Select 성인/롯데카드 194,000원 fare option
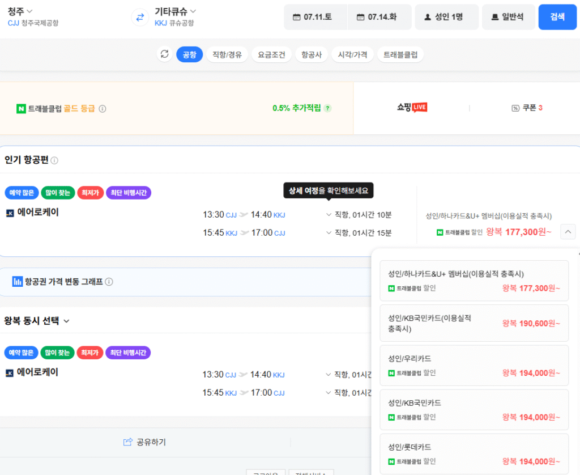580x475 pixels. click(474, 454)
